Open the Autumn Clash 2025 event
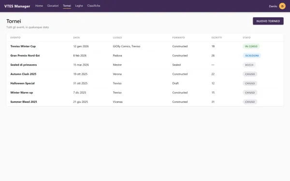This screenshot has width=290, height=181. [23, 74]
